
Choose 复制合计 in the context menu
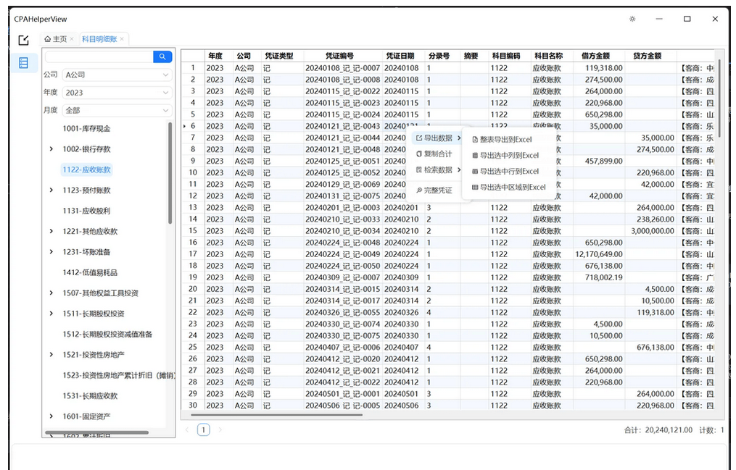(x=437, y=154)
